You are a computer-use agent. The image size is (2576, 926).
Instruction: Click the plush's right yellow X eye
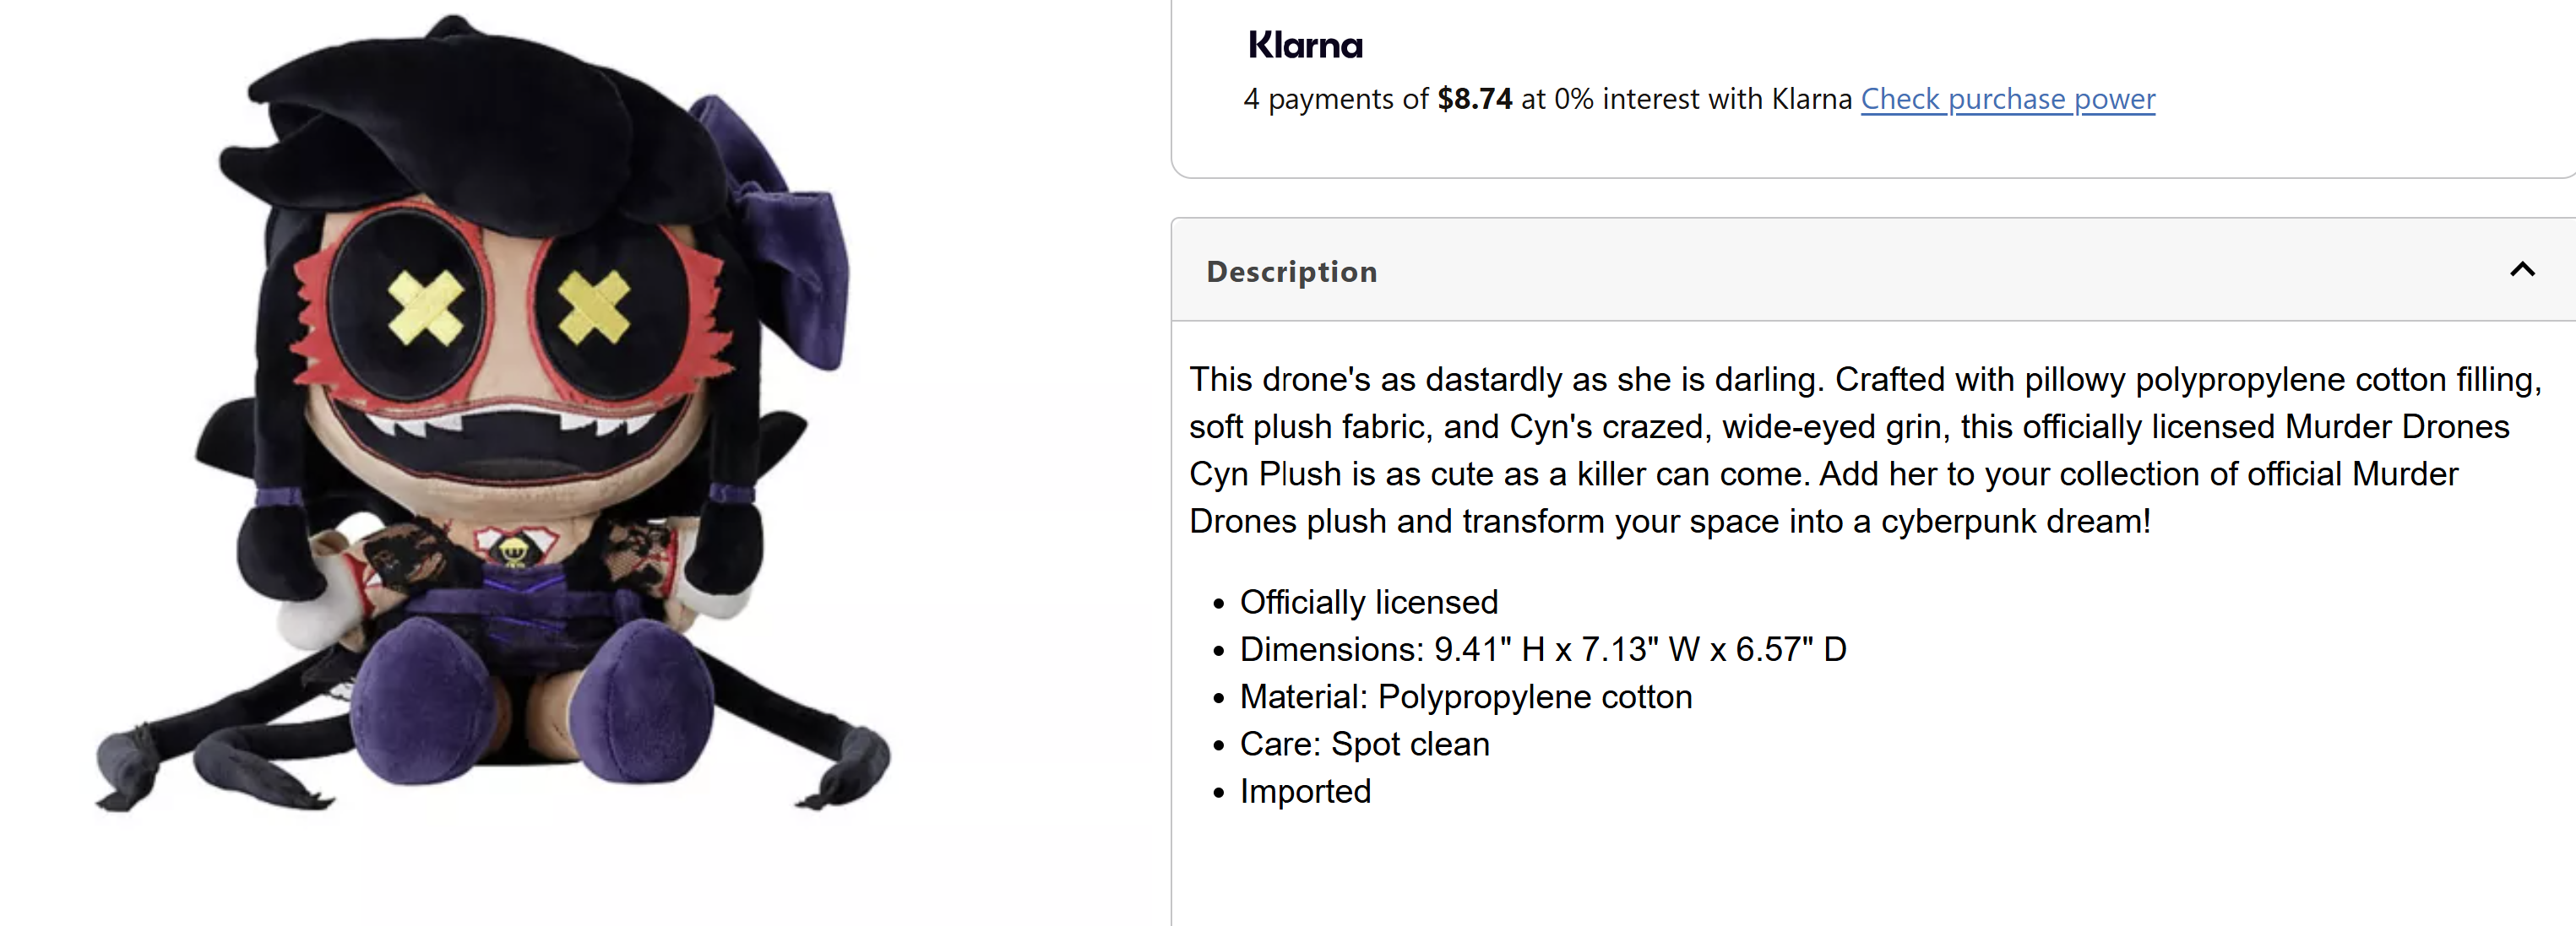tap(594, 306)
